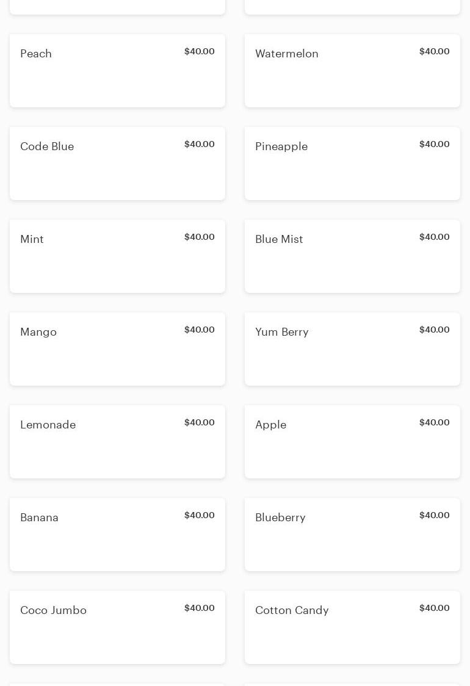This screenshot has height=686, width=470.
Task: Click the Blue Mist $40.00 price
Action: (435, 237)
